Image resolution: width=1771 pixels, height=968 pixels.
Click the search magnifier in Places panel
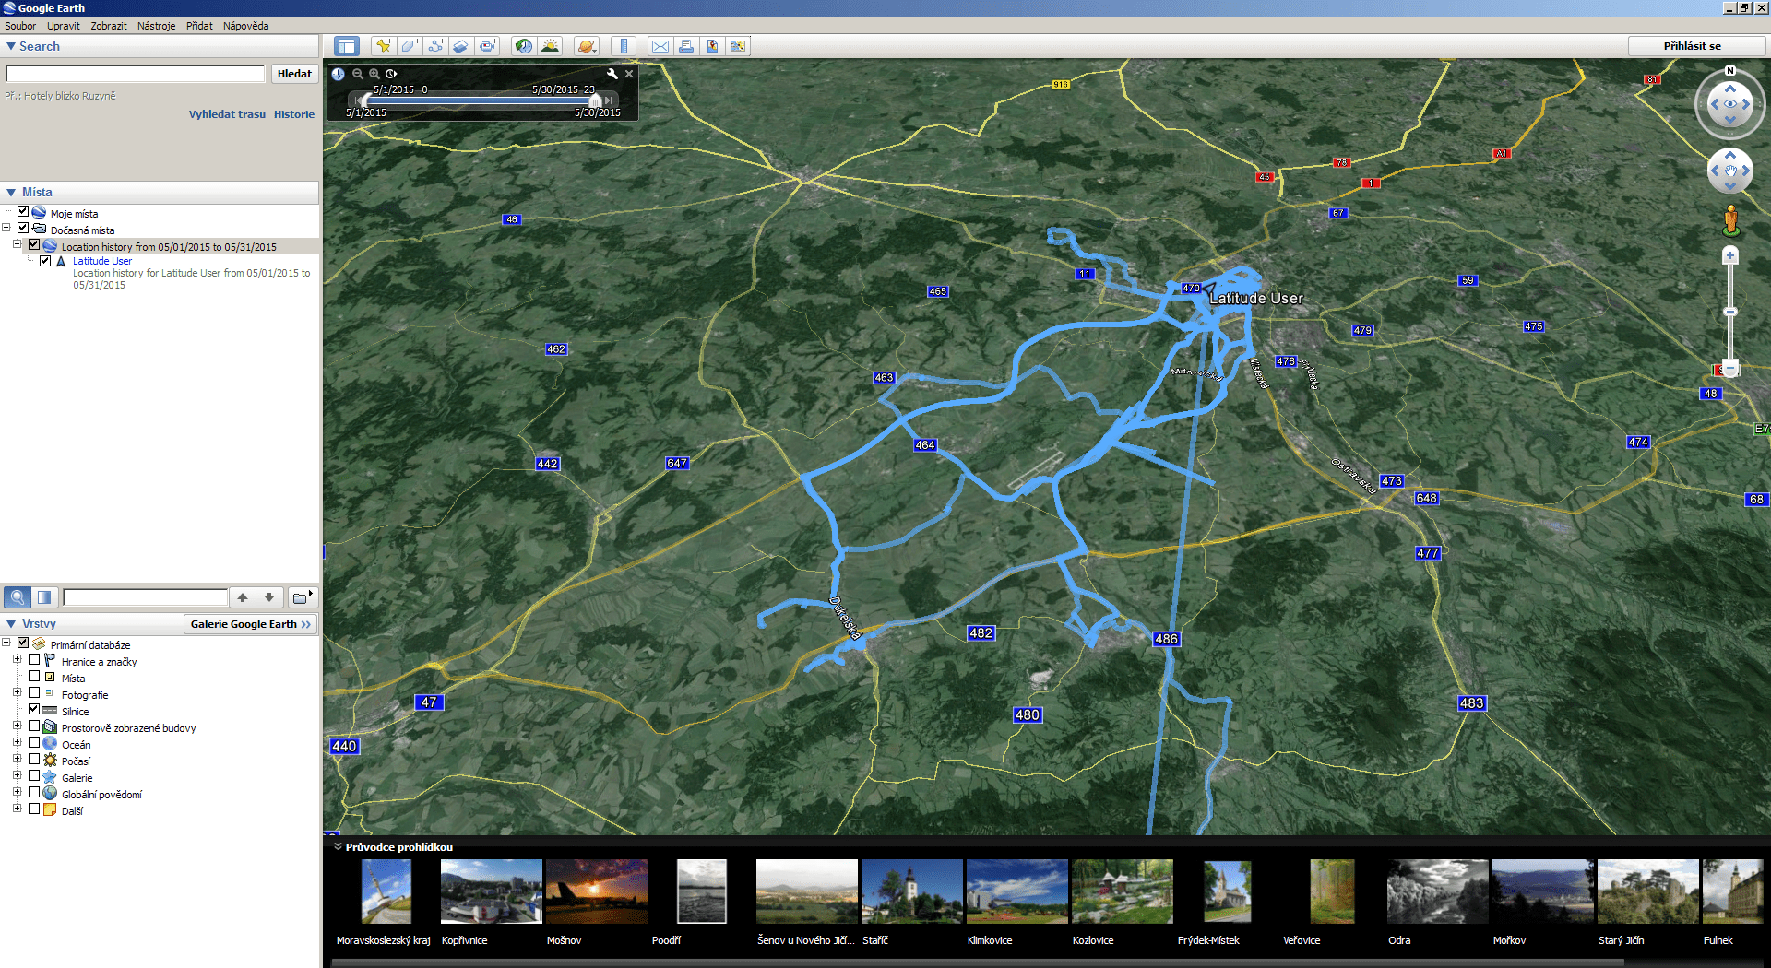pos(18,597)
